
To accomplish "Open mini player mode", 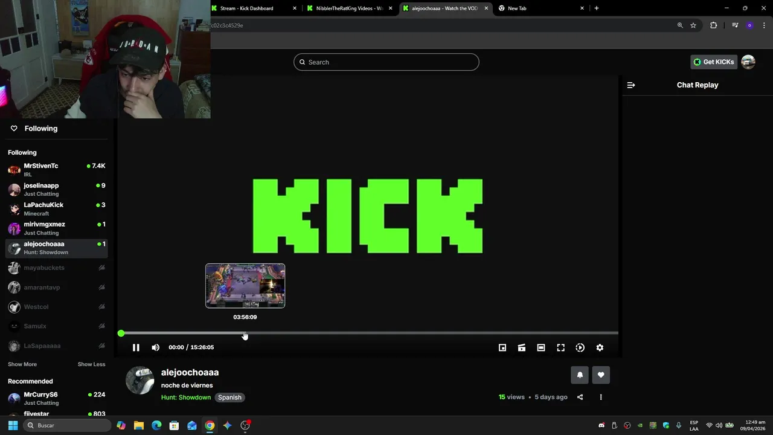I will [x=502, y=347].
